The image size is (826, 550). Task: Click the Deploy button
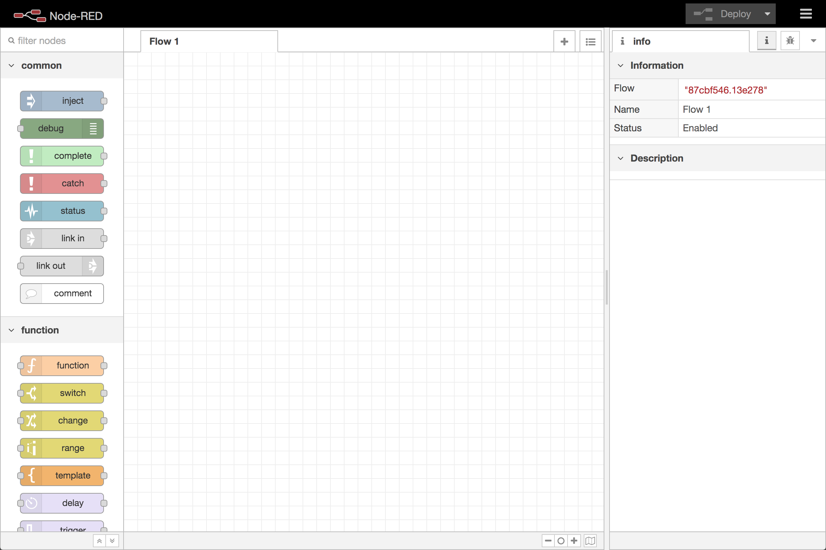pos(722,14)
